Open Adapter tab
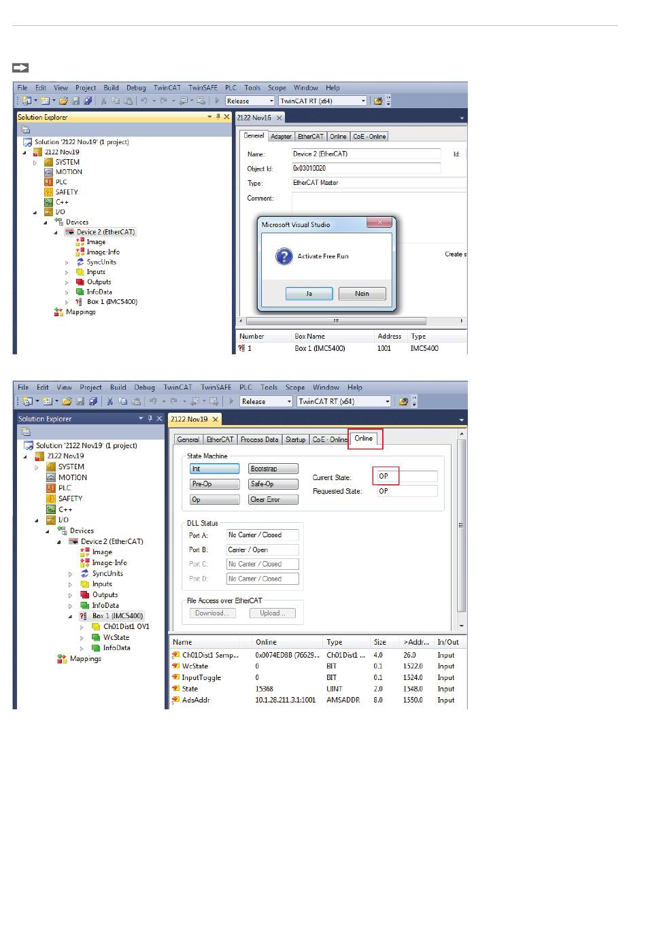 pyautogui.click(x=281, y=137)
